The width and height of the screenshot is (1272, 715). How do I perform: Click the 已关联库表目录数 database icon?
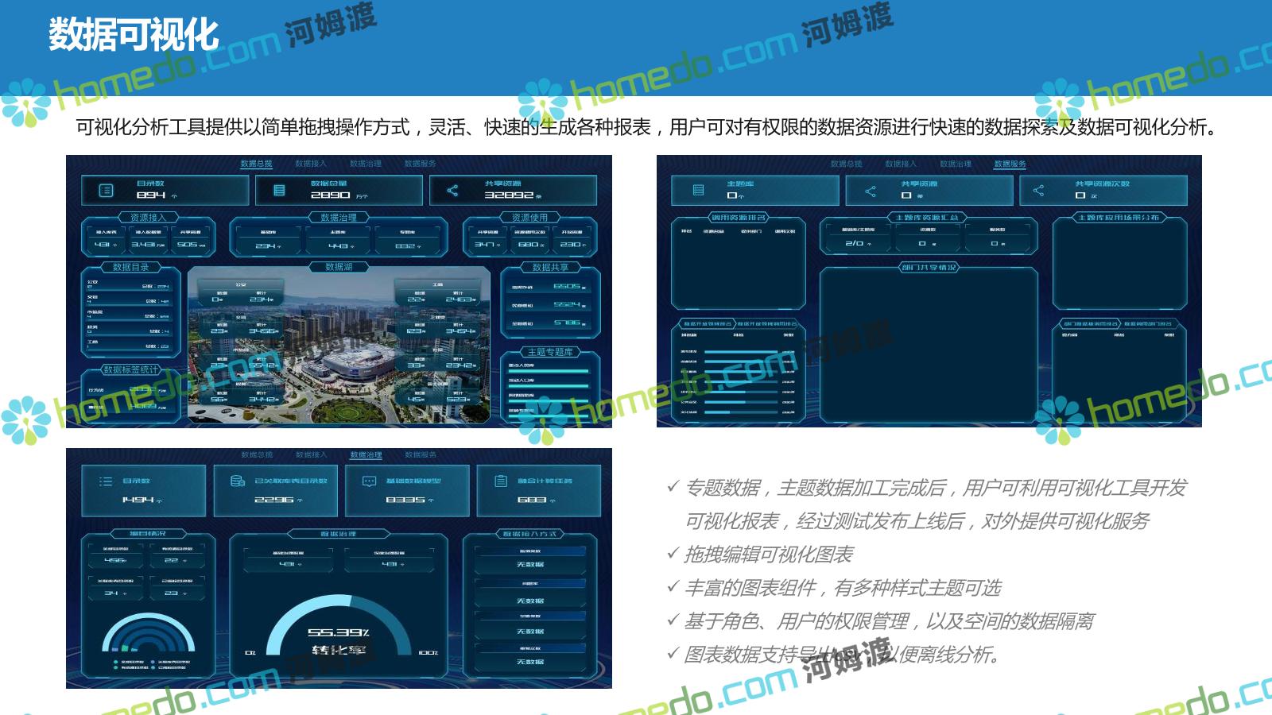point(237,481)
